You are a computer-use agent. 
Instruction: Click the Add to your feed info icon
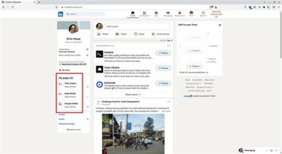220,25
